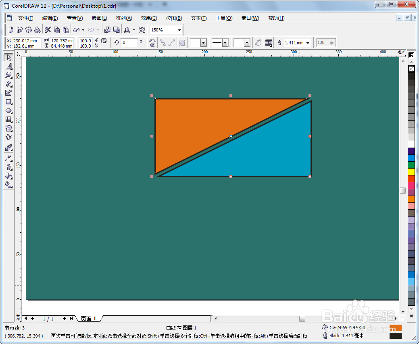Screen dimensions: 419x344
Task: Open the 文本(T) menu
Action: (199, 18)
